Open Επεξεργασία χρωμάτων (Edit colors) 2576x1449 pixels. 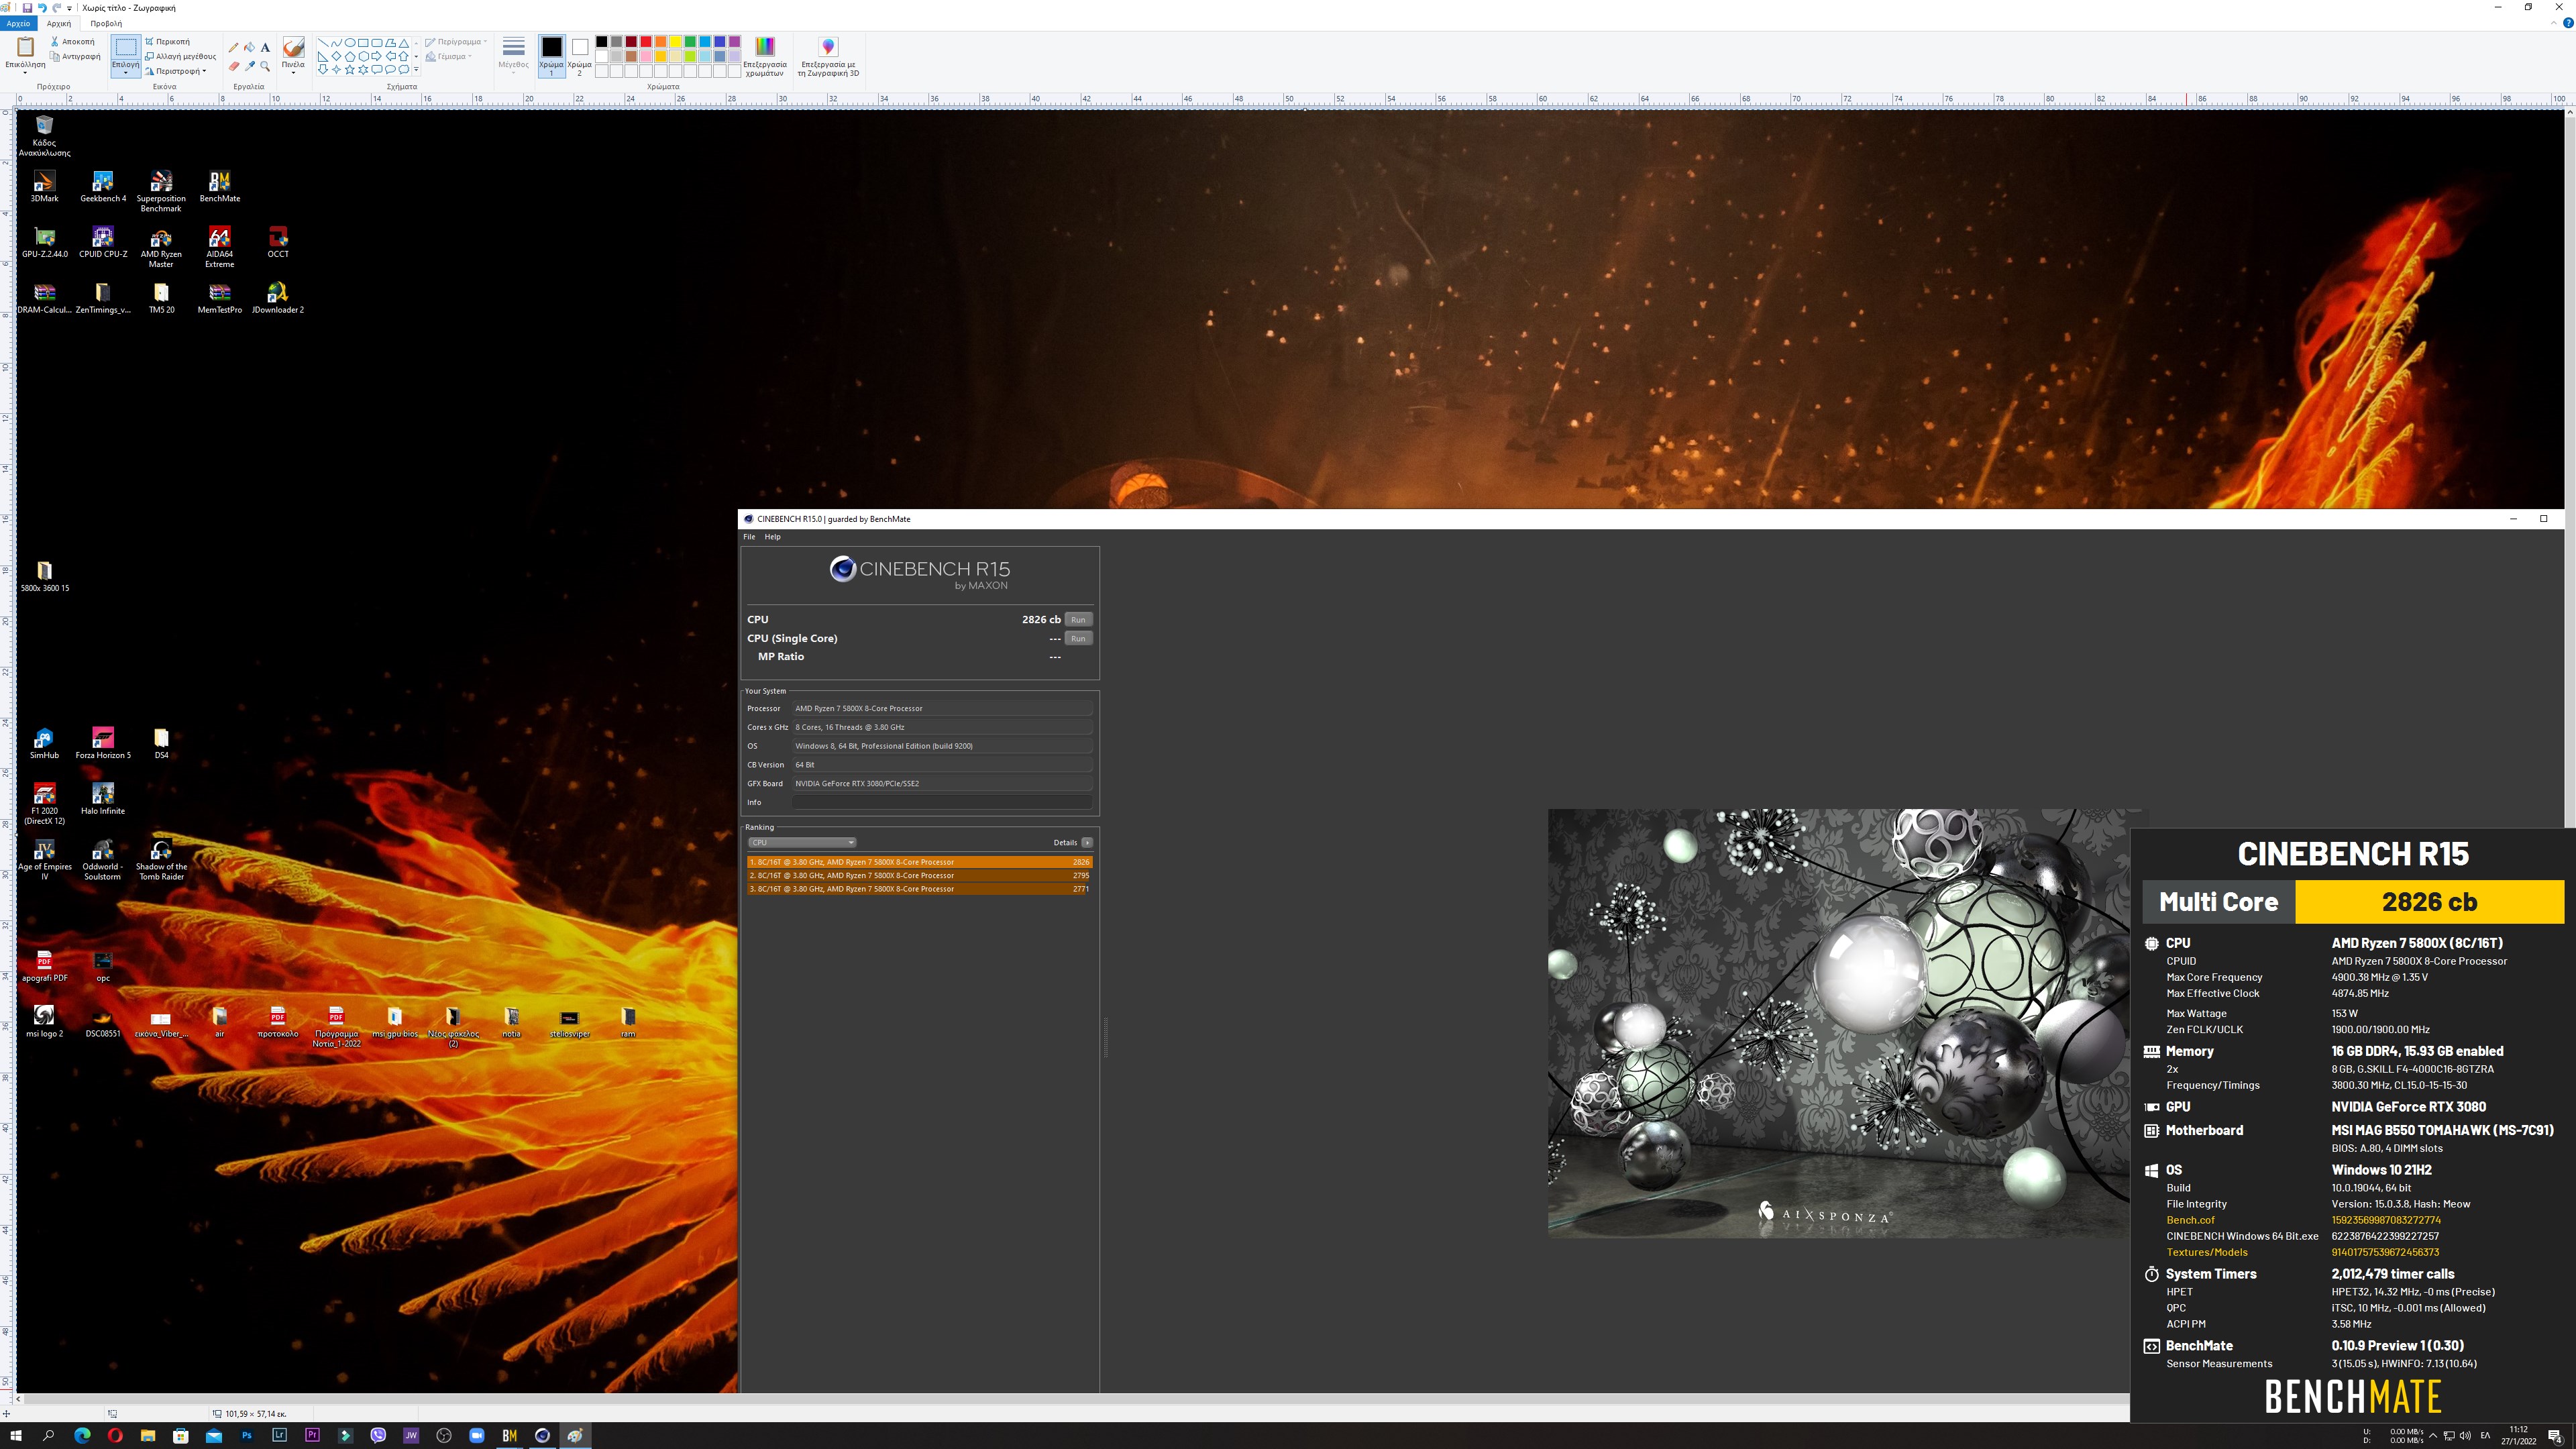765,57
